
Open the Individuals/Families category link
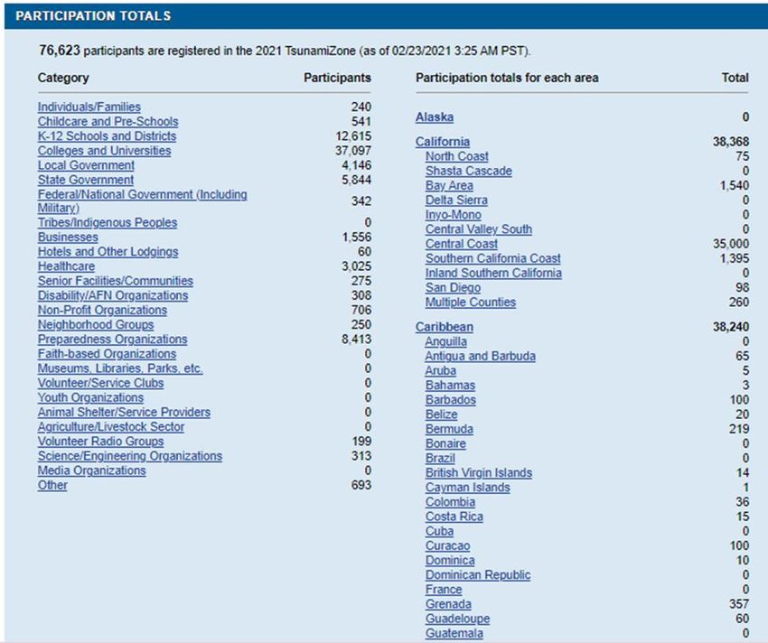pyautogui.click(x=89, y=107)
